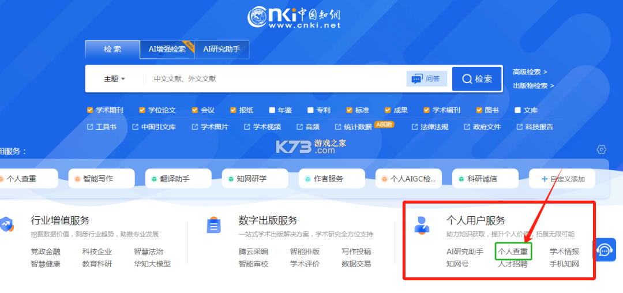Open the 智慧法治 link

(x=149, y=251)
